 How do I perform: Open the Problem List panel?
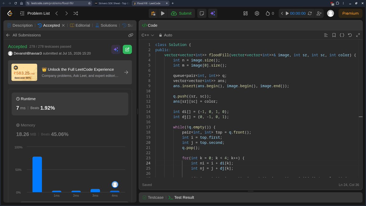coord(35,13)
